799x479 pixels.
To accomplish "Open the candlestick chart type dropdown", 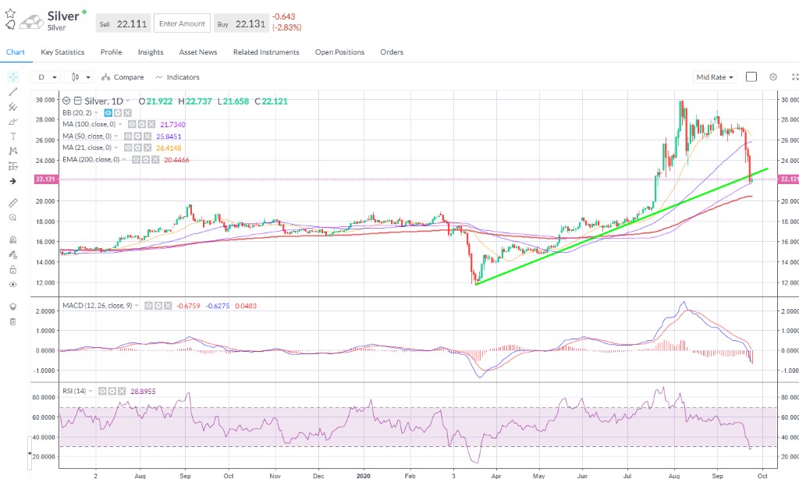I will pyautogui.click(x=80, y=77).
